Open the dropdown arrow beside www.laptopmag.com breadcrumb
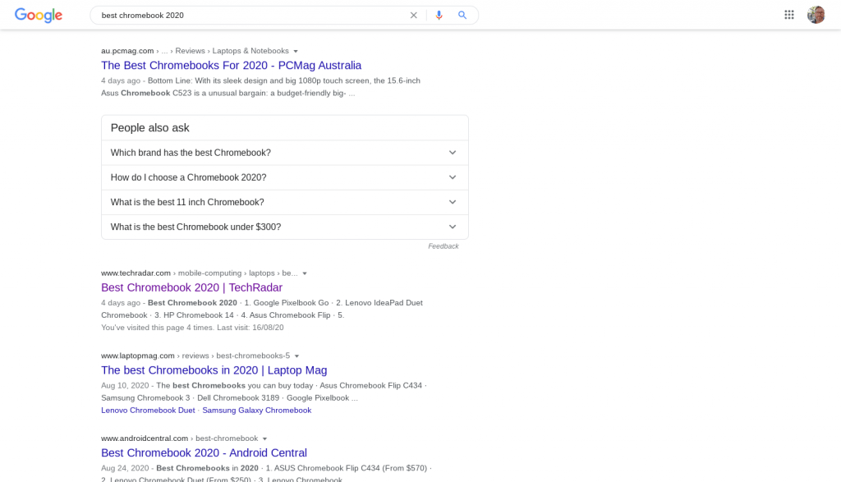Screen dimensions: 841x482 pyautogui.click(x=296, y=356)
